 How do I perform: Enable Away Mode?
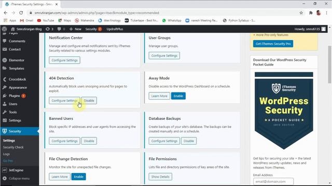point(178,96)
